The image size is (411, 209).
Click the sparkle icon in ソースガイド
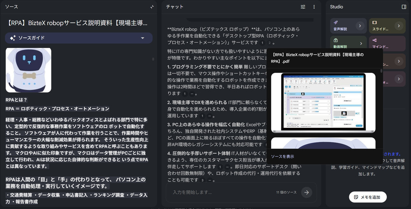point(13,38)
